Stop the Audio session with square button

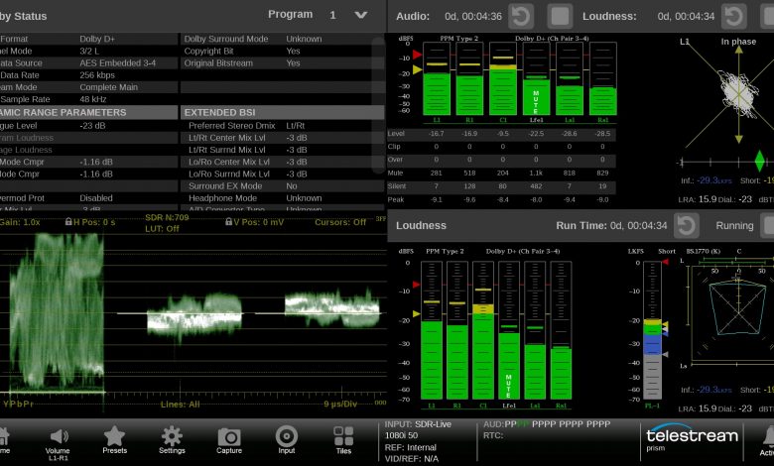click(x=561, y=16)
